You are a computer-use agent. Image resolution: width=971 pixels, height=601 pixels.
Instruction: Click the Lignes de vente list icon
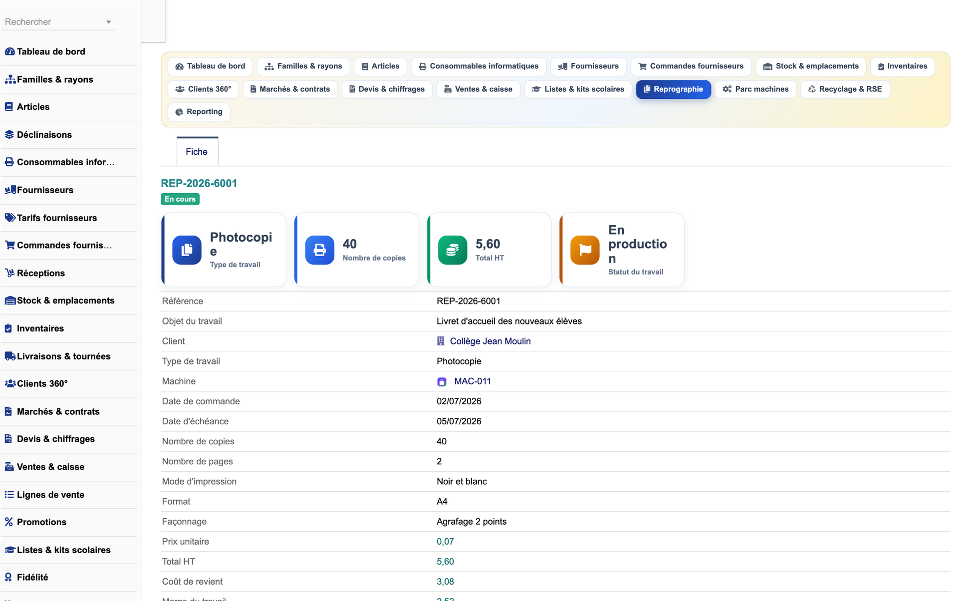[x=9, y=495]
